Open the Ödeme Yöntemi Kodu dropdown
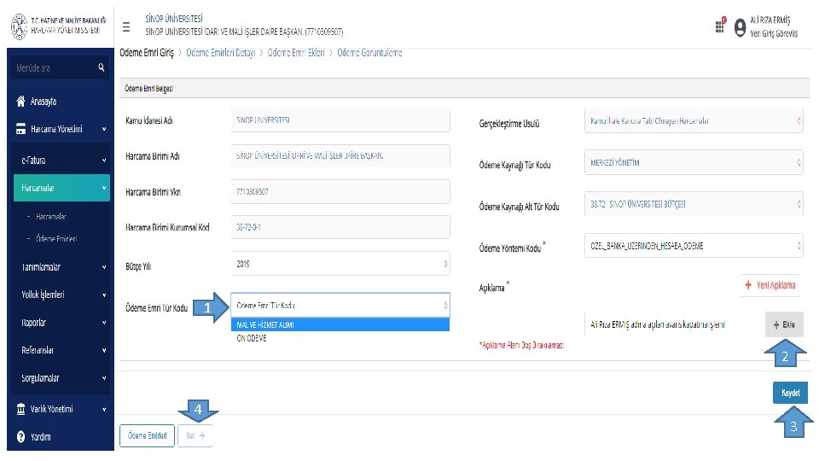The width and height of the screenshot is (819, 461). point(694,246)
